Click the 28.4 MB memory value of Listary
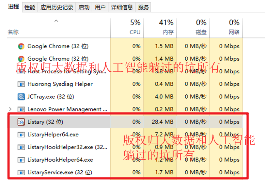This screenshot has height=184, width=265. 163,122
